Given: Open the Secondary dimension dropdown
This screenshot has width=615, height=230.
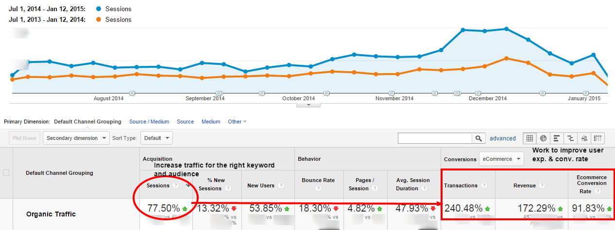Looking at the screenshot, I should (x=76, y=138).
